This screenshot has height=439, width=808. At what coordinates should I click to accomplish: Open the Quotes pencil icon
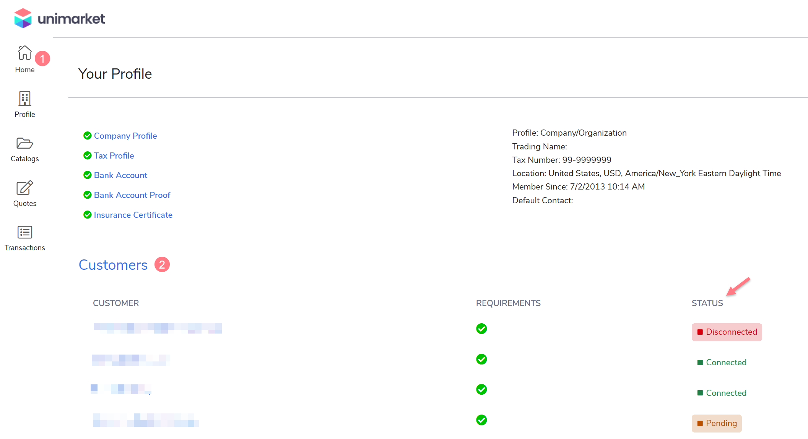coord(24,188)
